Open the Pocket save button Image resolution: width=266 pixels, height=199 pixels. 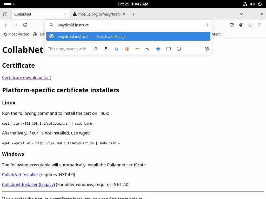[231, 25]
